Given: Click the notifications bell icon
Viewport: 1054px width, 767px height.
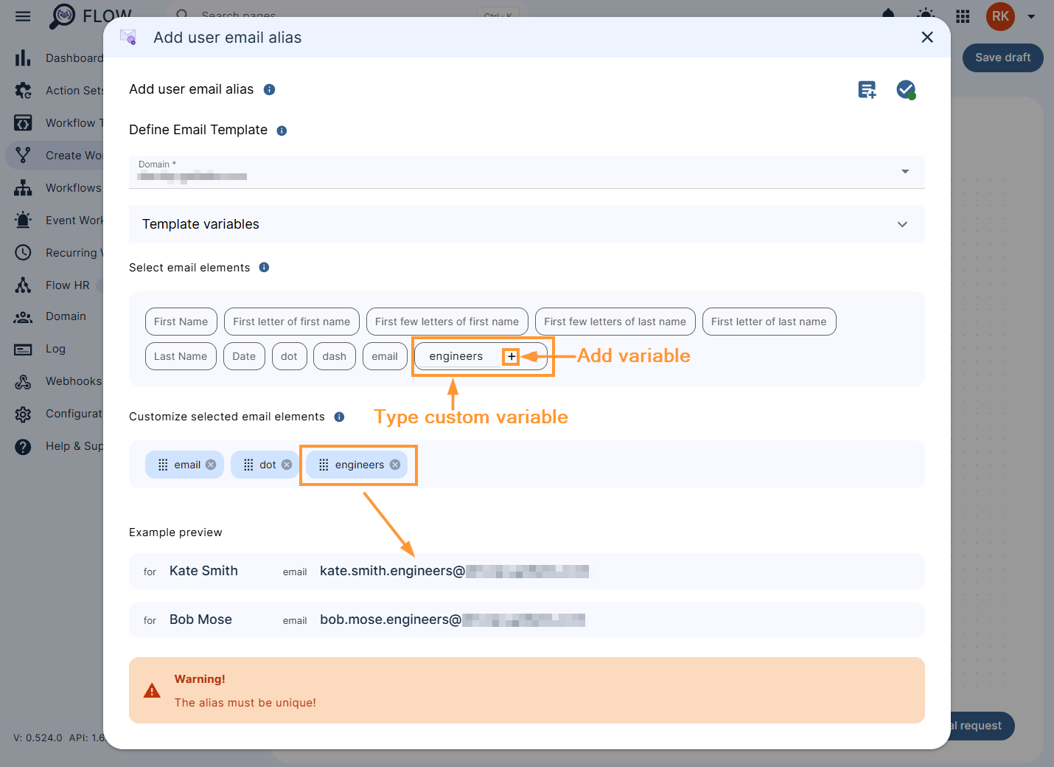Looking at the screenshot, I should (x=888, y=15).
